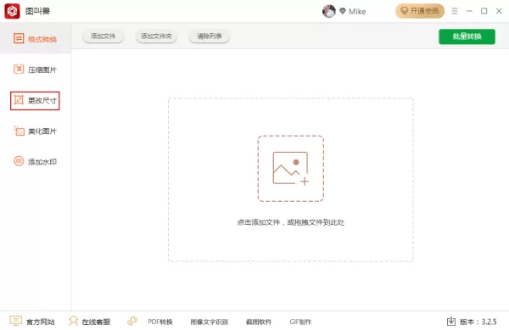
Task: Click the diamond VIP icon beside Mike
Action: tap(343, 11)
